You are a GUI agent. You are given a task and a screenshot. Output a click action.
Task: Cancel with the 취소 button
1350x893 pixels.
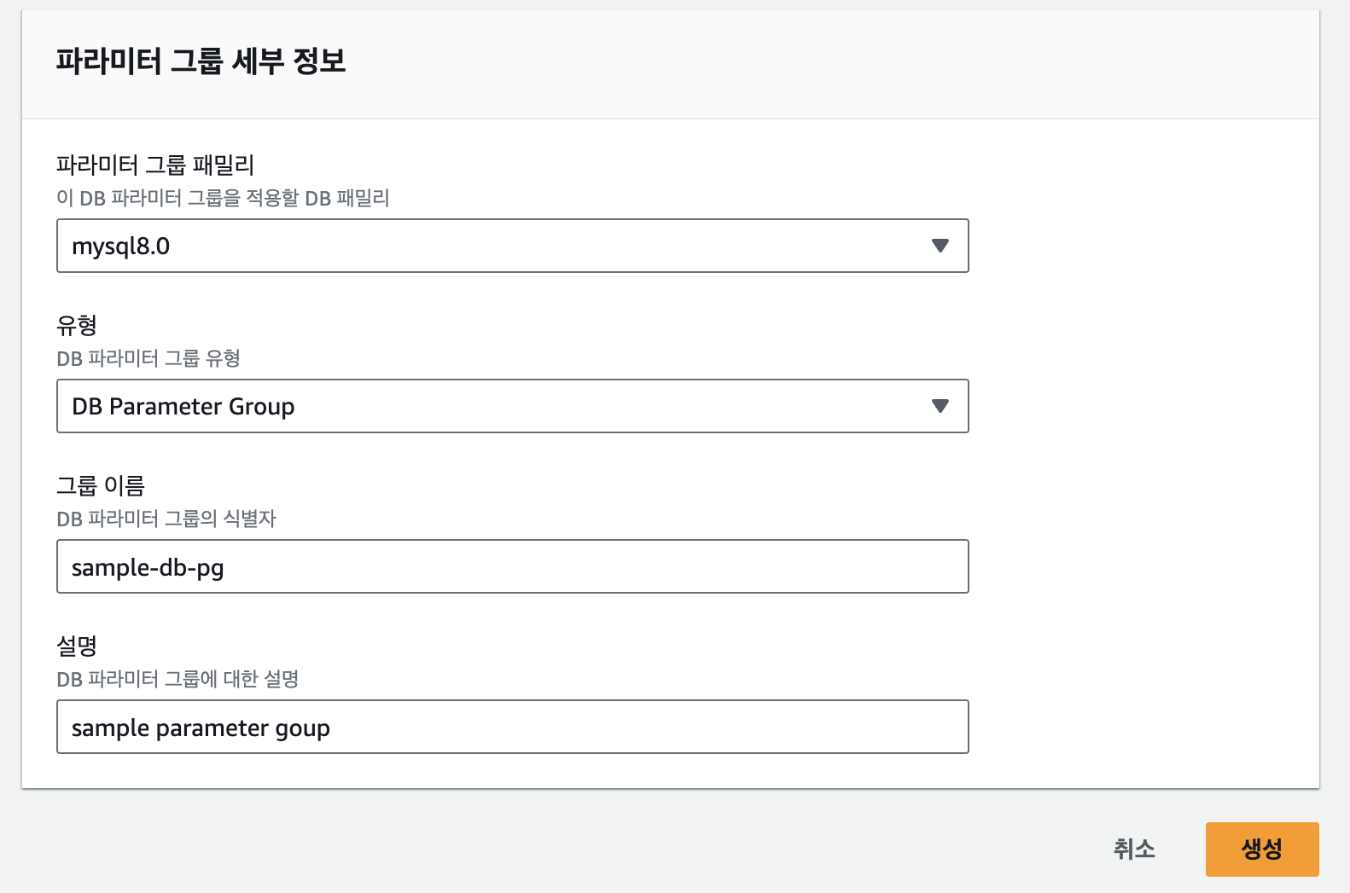1133,849
